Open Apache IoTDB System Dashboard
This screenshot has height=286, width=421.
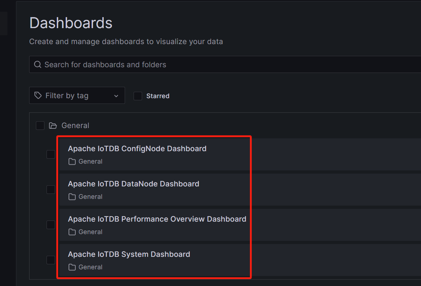pyautogui.click(x=129, y=254)
